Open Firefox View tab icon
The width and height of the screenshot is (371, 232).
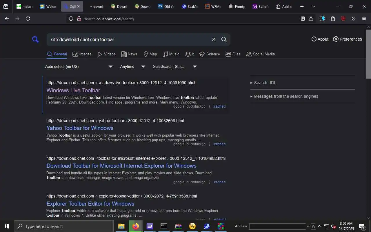pos(6,6)
